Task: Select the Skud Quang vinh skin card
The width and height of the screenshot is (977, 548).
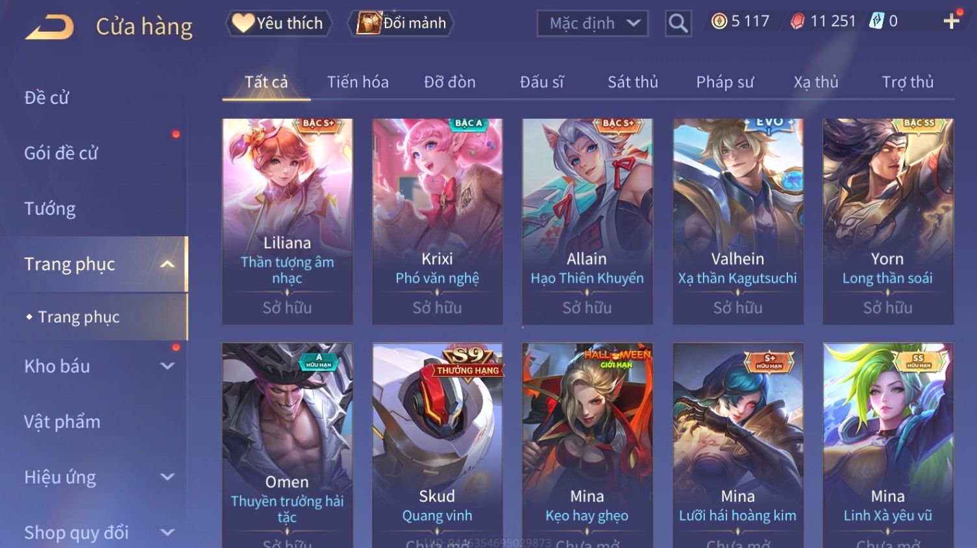Action: [x=437, y=445]
